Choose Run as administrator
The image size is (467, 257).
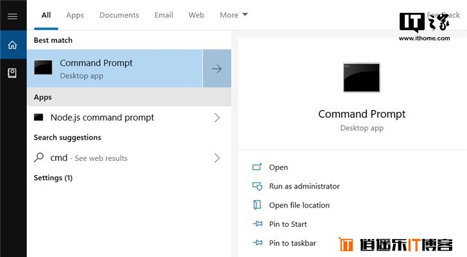point(304,187)
